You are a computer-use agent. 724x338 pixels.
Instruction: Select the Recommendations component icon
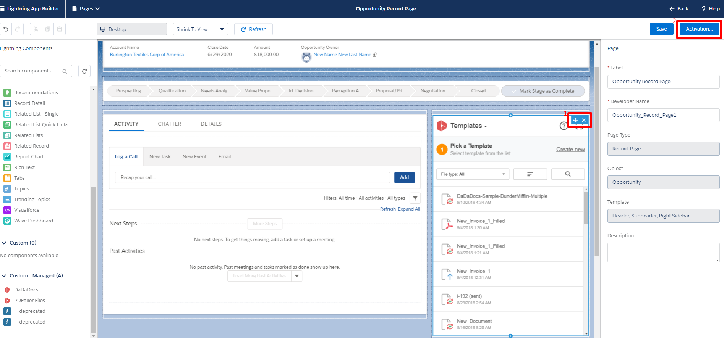[7, 92]
